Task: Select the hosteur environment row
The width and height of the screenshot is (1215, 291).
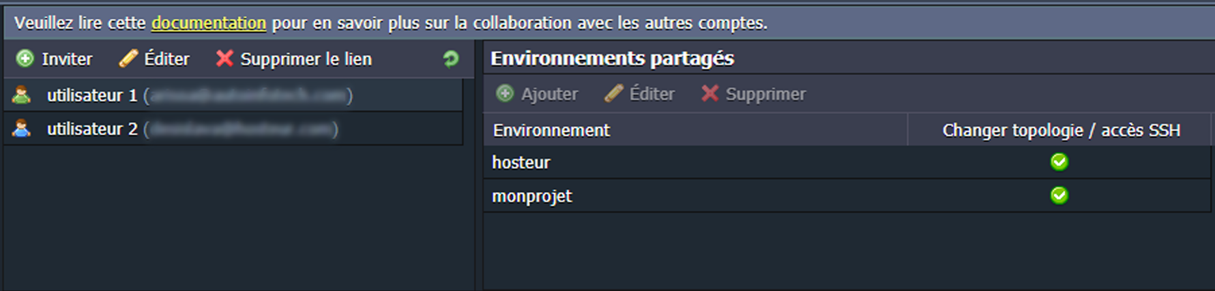Action: tap(847, 162)
